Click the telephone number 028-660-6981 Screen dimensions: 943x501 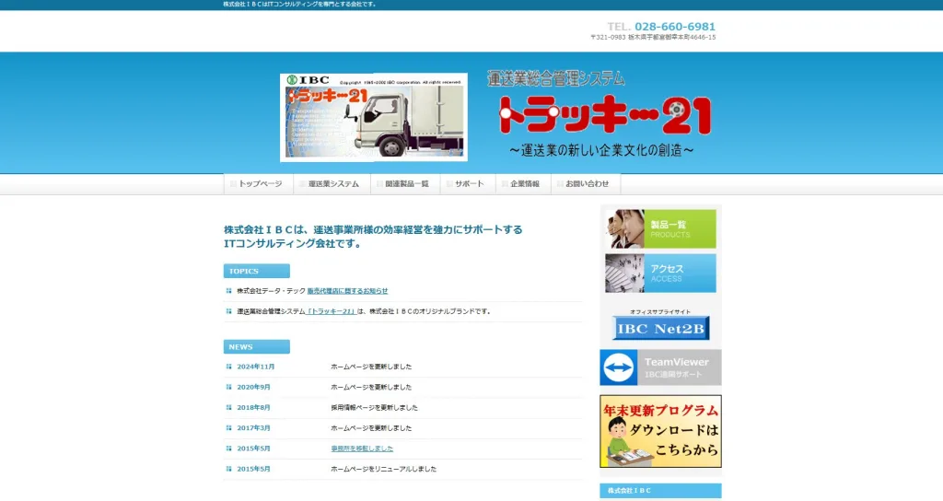pyautogui.click(x=674, y=27)
